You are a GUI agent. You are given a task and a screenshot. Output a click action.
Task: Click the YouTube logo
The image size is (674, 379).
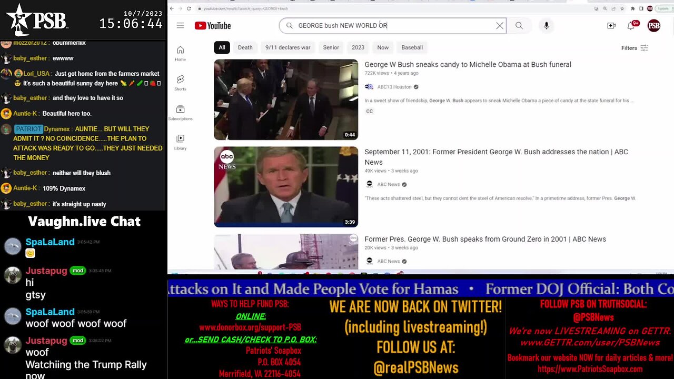tap(213, 26)
